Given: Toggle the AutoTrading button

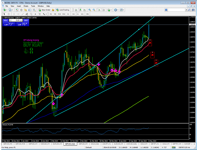Looking at the screenshot, I should point(63,10).
